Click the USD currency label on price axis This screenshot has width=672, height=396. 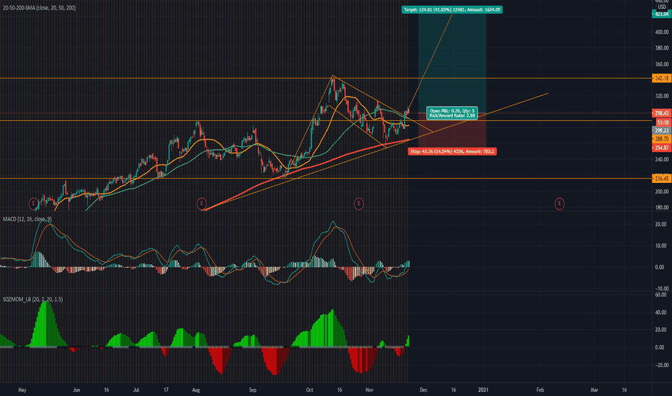coord(662,7)
